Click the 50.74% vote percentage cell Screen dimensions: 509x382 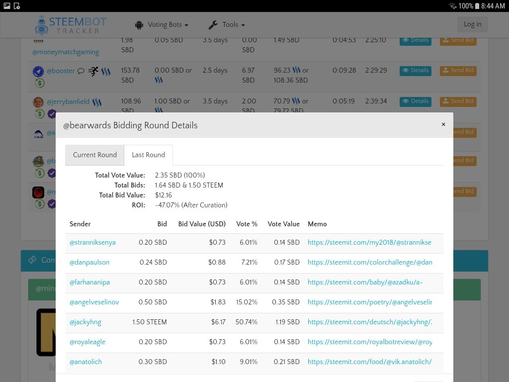(x=247, y=322)
